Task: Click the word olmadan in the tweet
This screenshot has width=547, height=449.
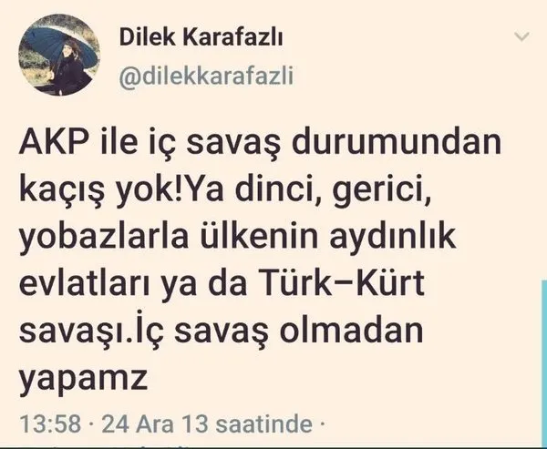Action: tap(351, 330)
